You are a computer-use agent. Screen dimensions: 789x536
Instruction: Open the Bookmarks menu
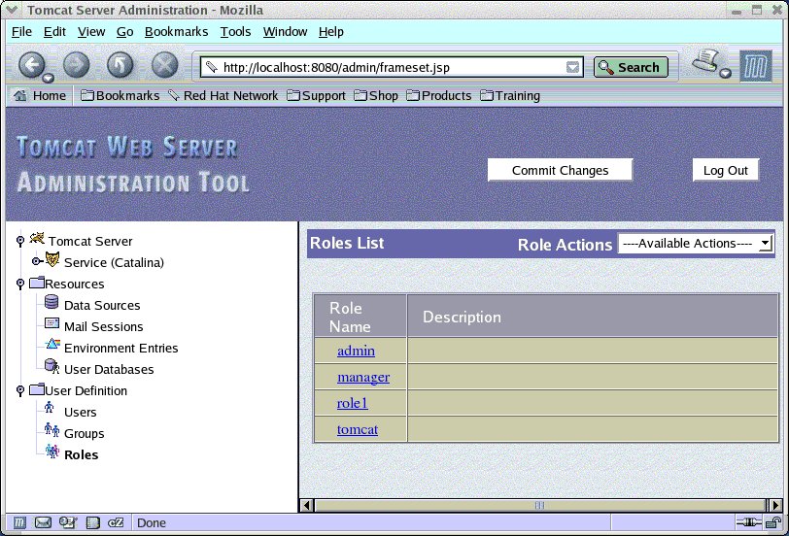(176, 32)
